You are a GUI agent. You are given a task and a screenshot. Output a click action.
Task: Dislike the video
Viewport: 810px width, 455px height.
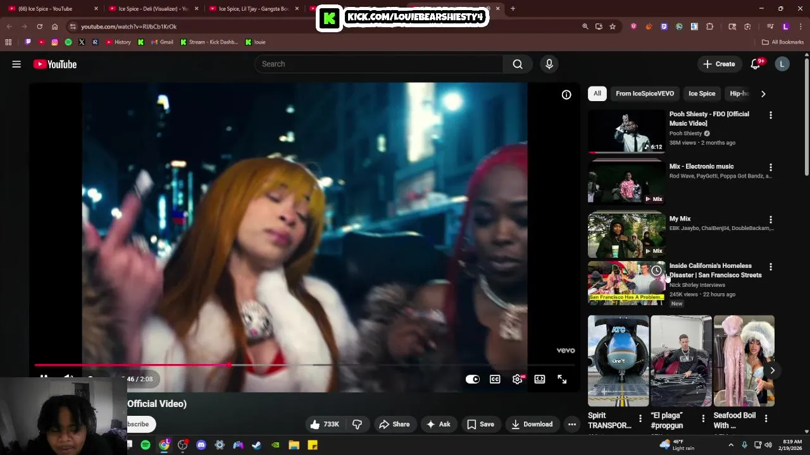click(x=357, y=424)
